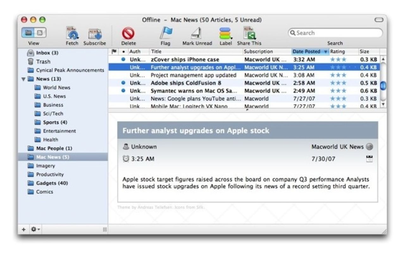This screenshot has height=254, width=405.
Task: Click the add subscription plus button
Action: pos(24,229)
